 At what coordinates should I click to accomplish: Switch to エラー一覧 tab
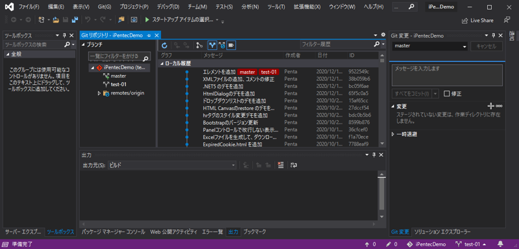(x=213, y=232)
